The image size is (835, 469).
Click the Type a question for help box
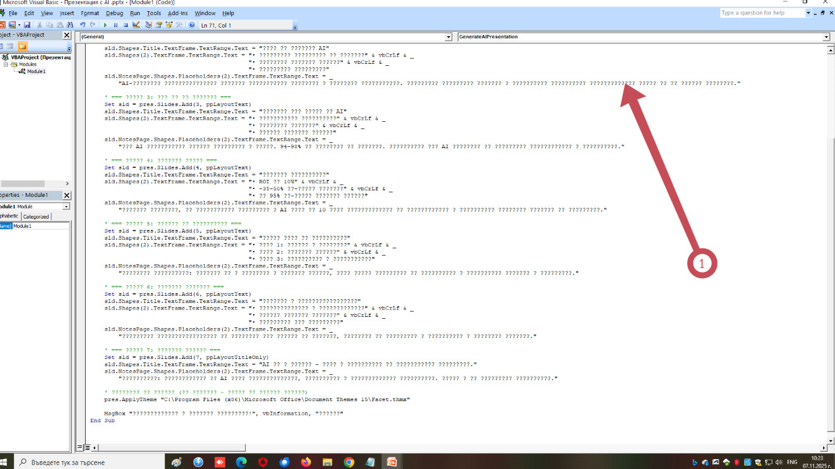coord(761,13)
